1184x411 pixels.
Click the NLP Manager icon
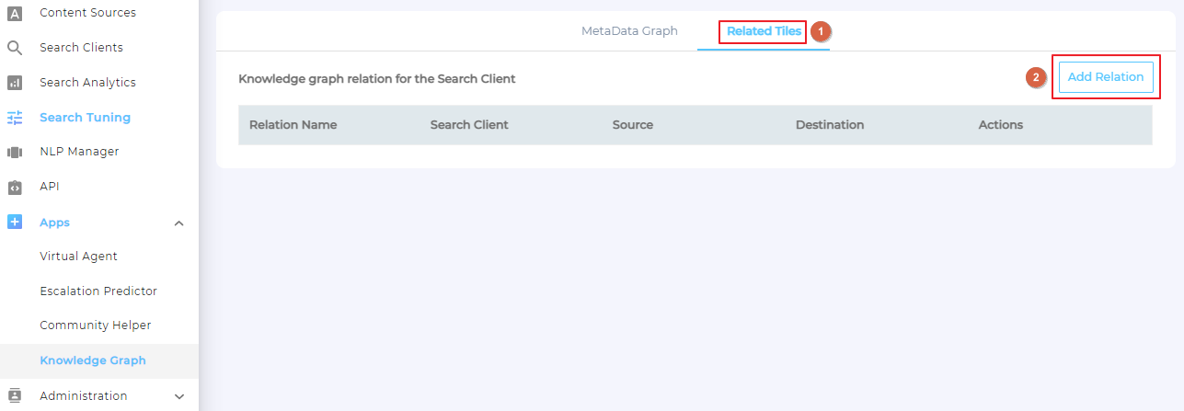coord(15,152)
